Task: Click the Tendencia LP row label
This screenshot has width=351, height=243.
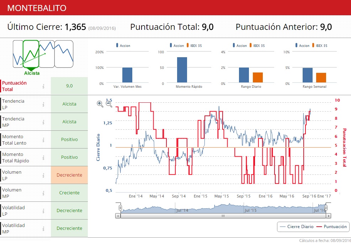Action: [x=13, y=104]
